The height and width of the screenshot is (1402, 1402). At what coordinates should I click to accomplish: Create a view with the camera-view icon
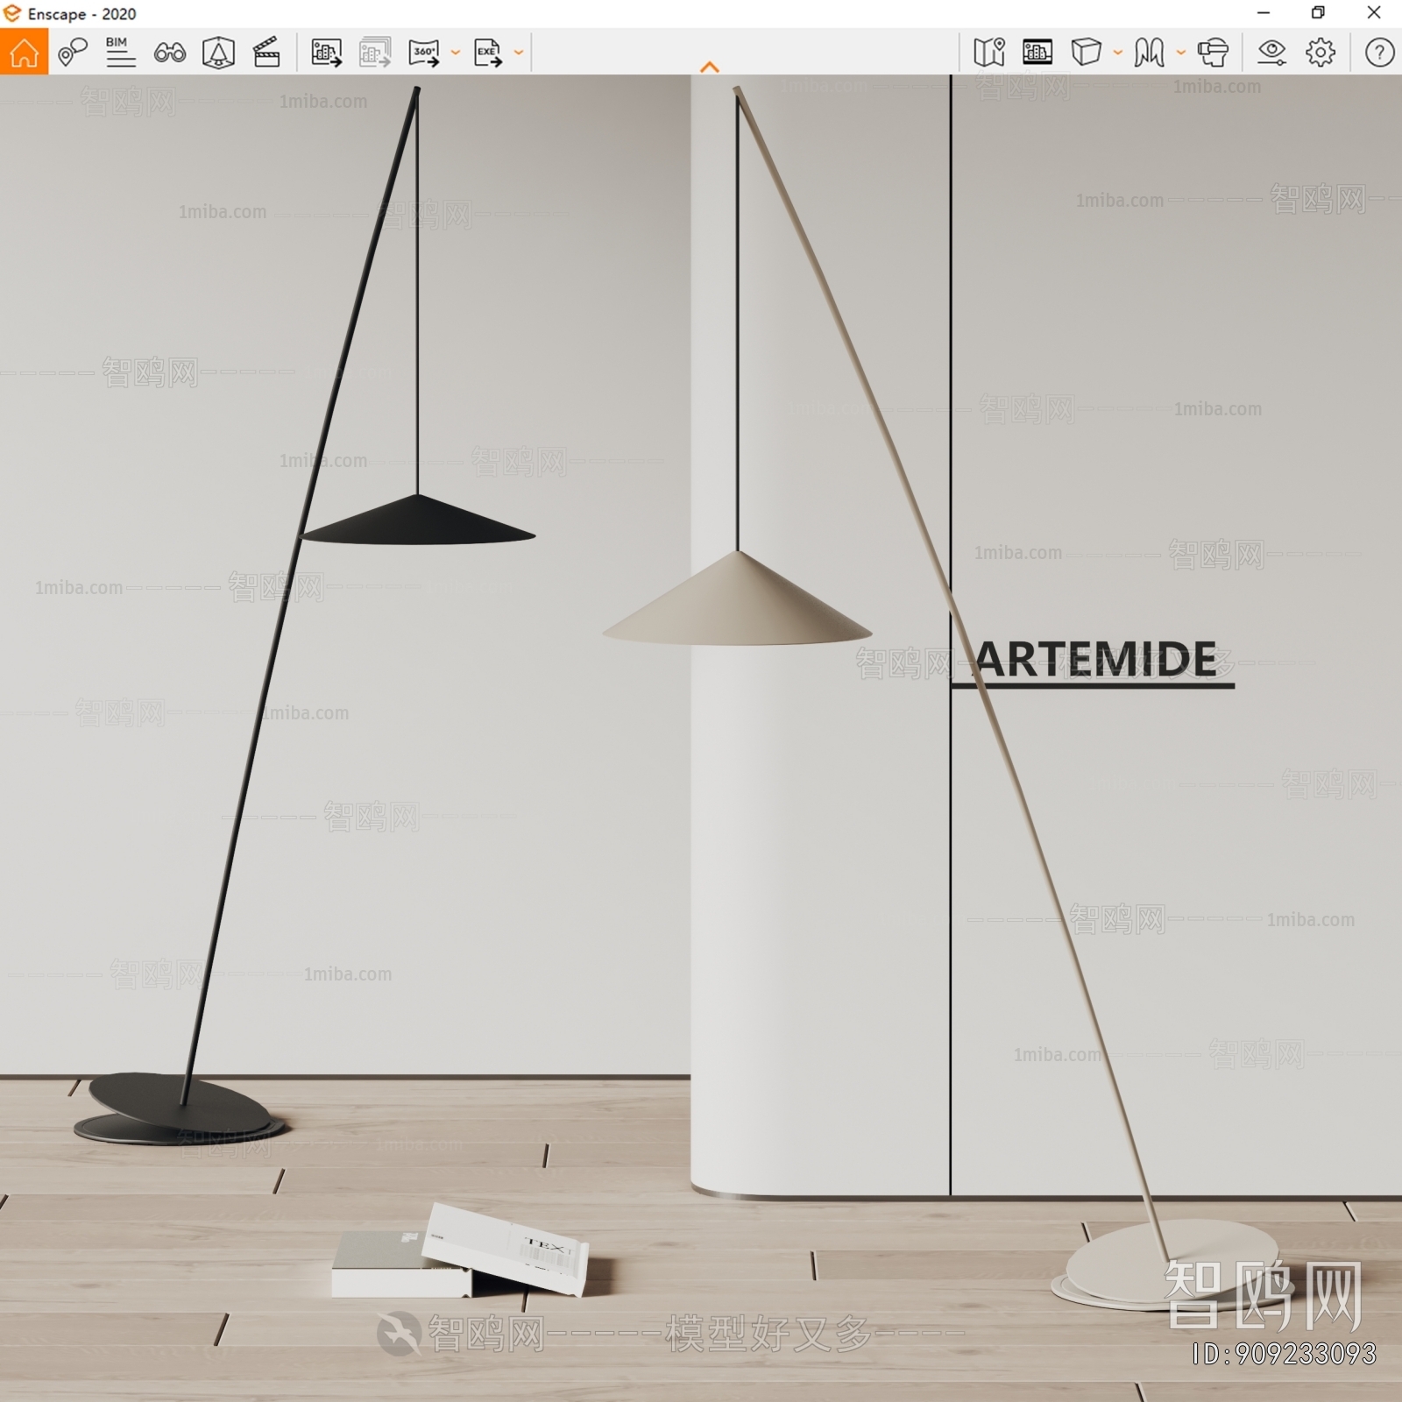pos(218,53)
